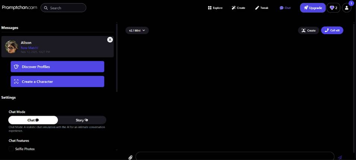Enable the Selfie Photos checkbox
356x160 pixels.
pyautogui.click(x=11, y=149)
